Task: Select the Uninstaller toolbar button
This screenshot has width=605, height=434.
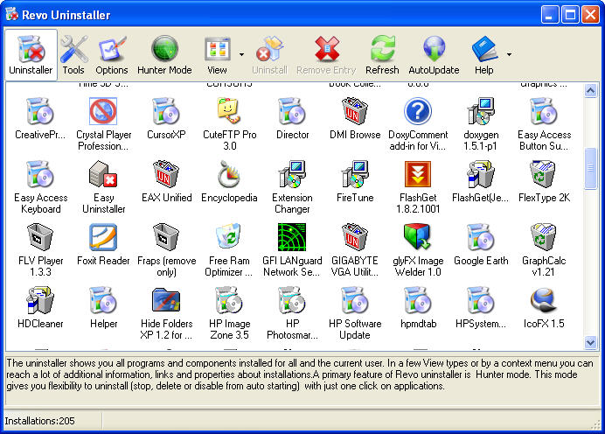Action: click(31, 54)
